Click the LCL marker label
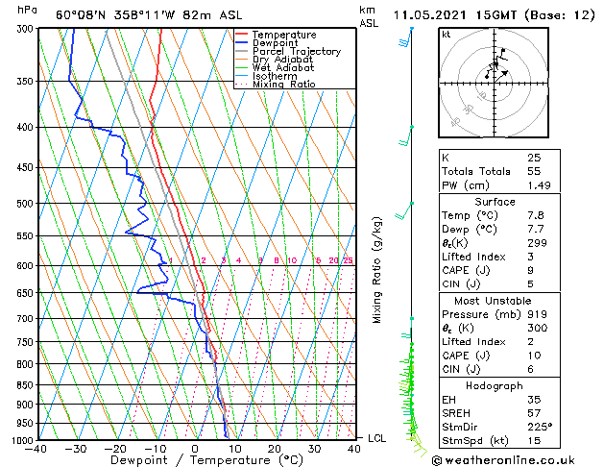This screenshot has height=467, width=604. (x=376, y=438)
